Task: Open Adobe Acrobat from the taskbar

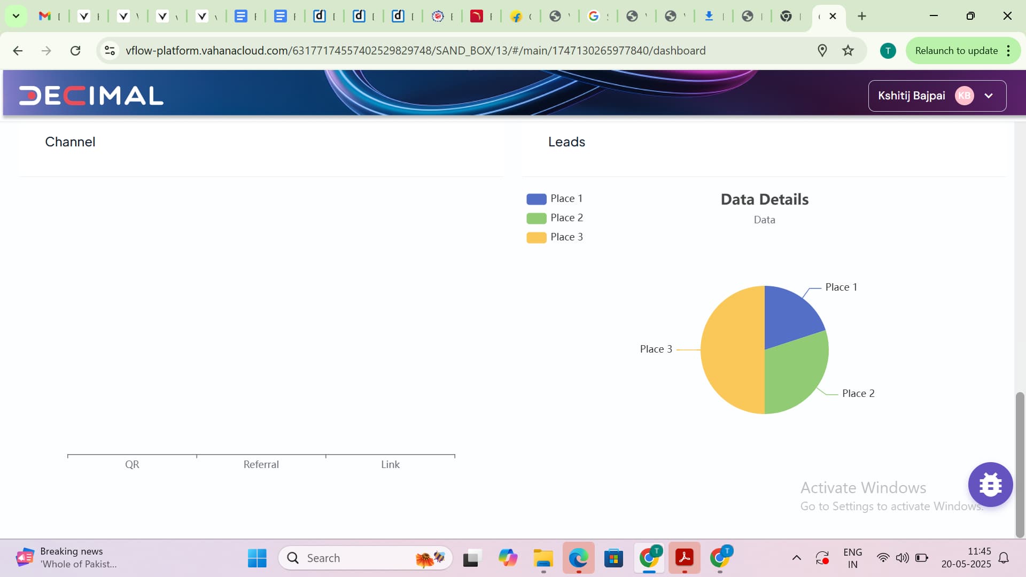Action: coord(684,558)
